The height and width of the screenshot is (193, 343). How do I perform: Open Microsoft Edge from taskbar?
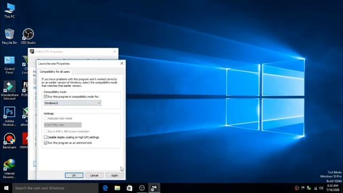(x=105, y=188)
